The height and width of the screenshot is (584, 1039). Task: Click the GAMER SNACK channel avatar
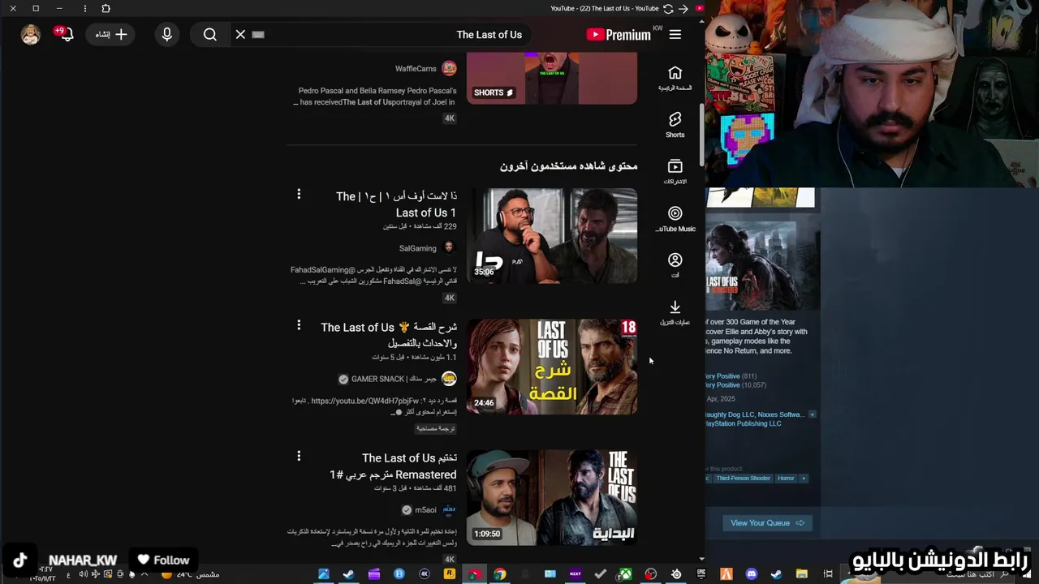tap(449, 379)
